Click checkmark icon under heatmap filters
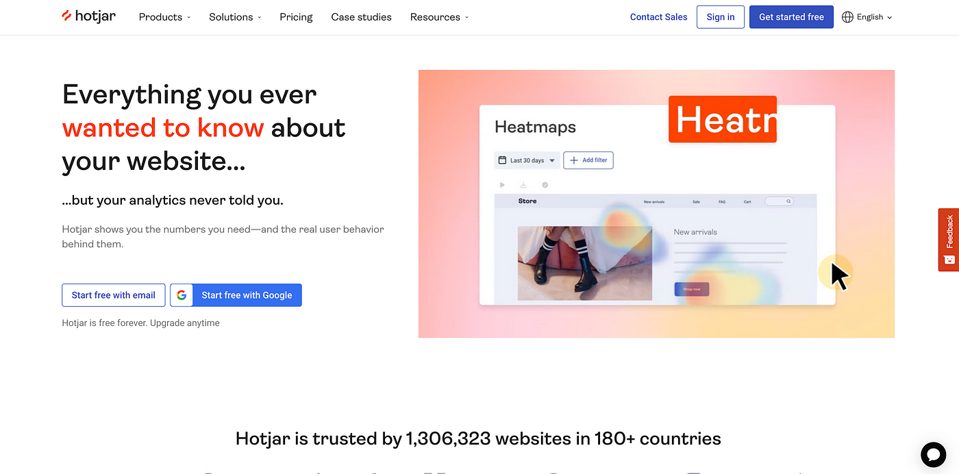This screenshot has width=959, height=474. [x=545, y=185]
